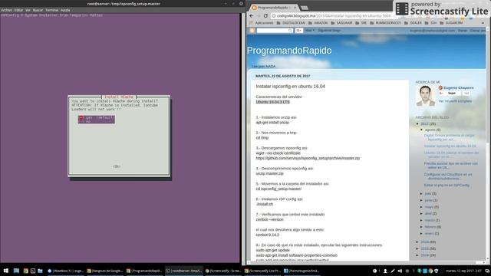
Task: Open the Más dropdown in Blogger navbar
Action: coord(310,31)
